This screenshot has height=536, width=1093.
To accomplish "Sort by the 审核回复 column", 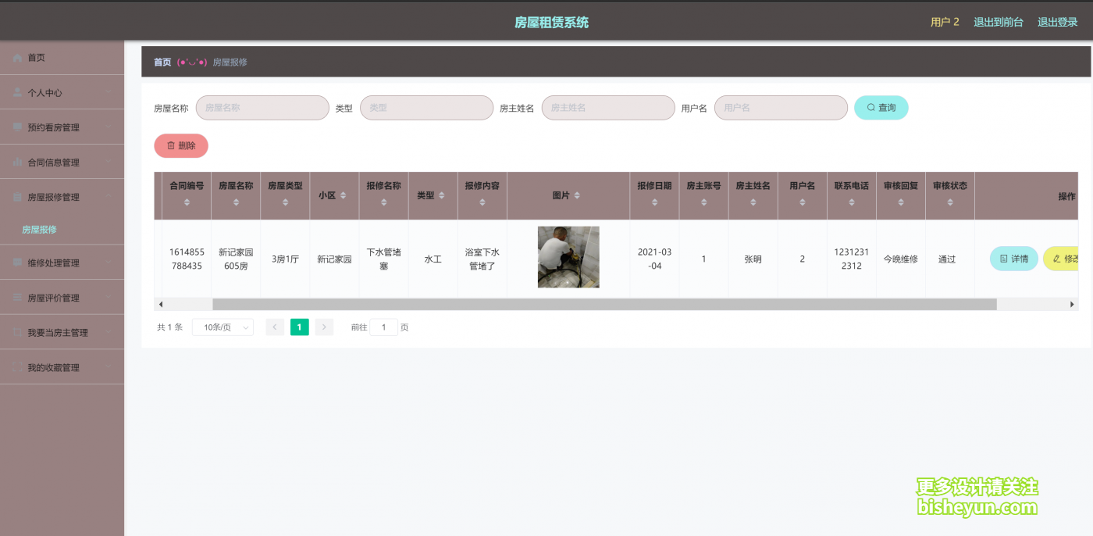I will [x=900, y=202].
